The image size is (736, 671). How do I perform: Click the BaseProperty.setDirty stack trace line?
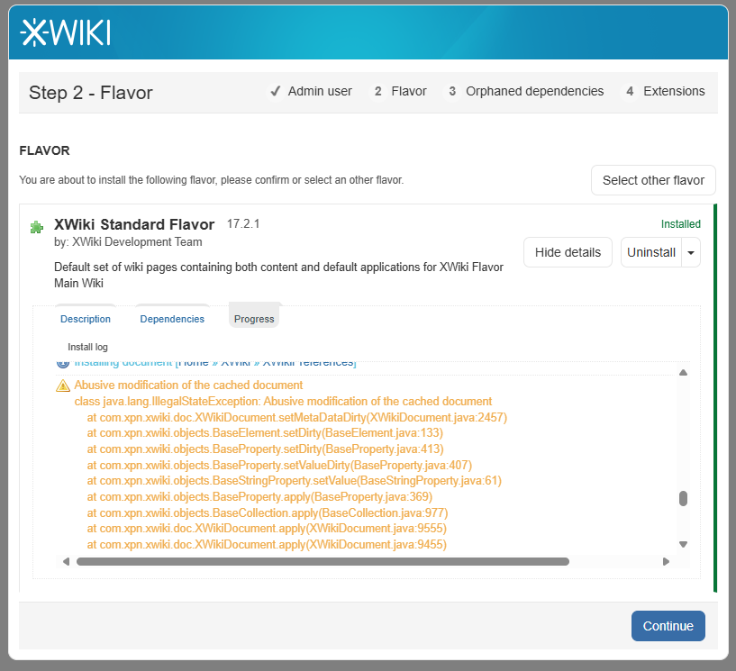click(265, 449)
